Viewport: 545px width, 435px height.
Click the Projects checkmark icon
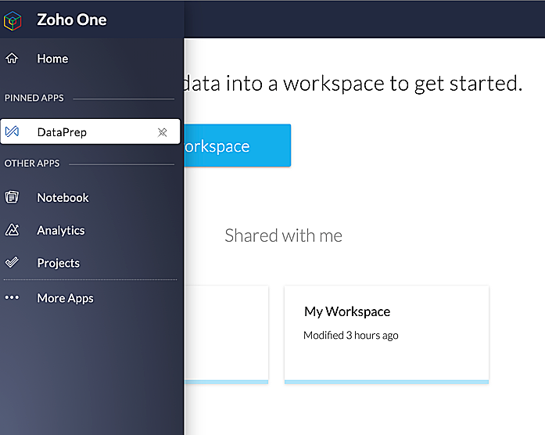12,262
